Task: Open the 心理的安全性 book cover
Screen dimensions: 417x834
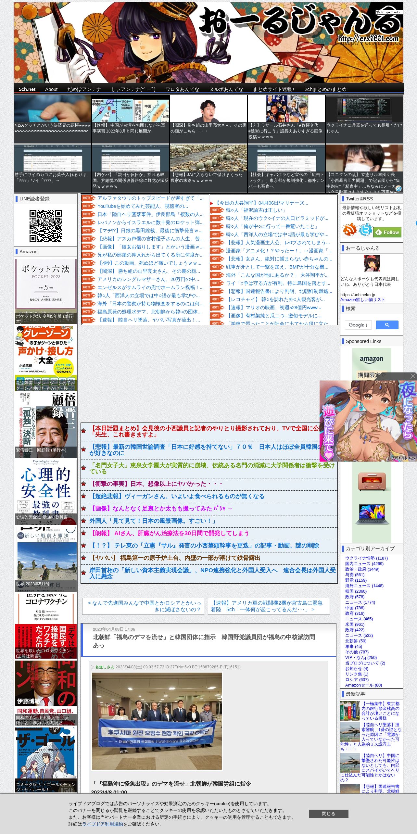Action: point(46,492)
